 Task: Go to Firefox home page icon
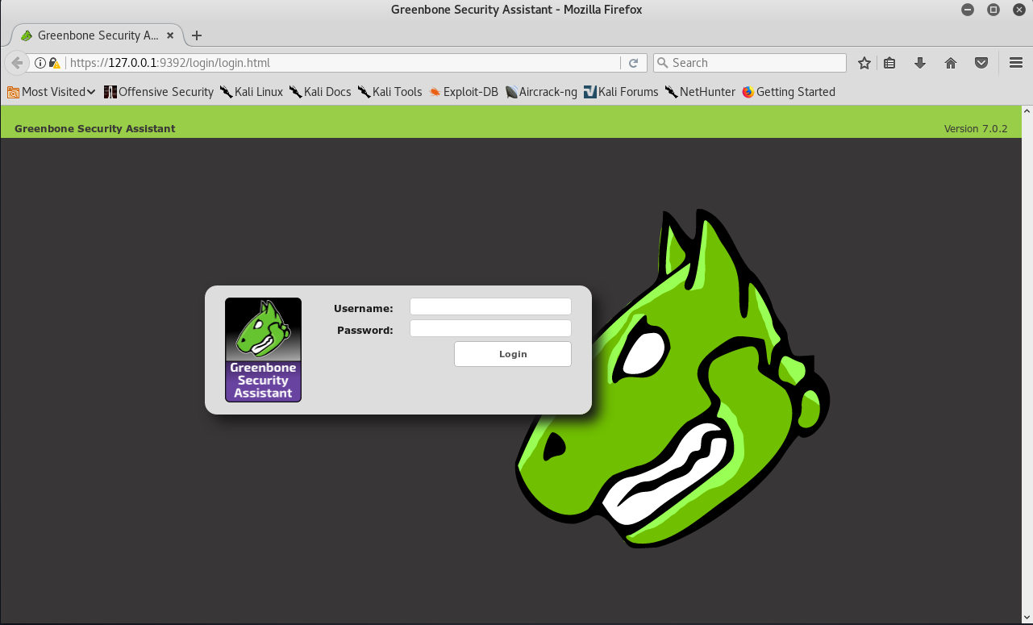click(x=951, y=63)
